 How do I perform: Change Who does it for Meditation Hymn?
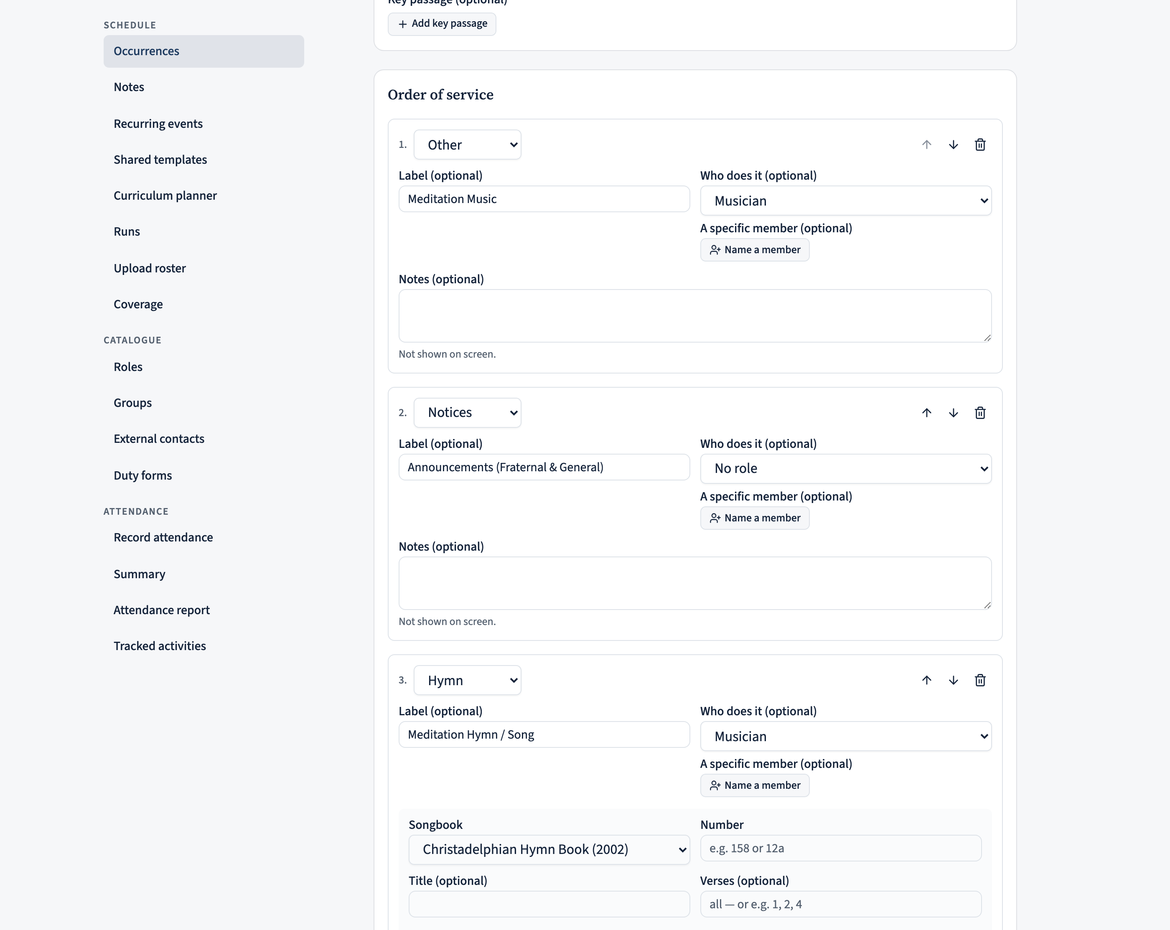845,736
